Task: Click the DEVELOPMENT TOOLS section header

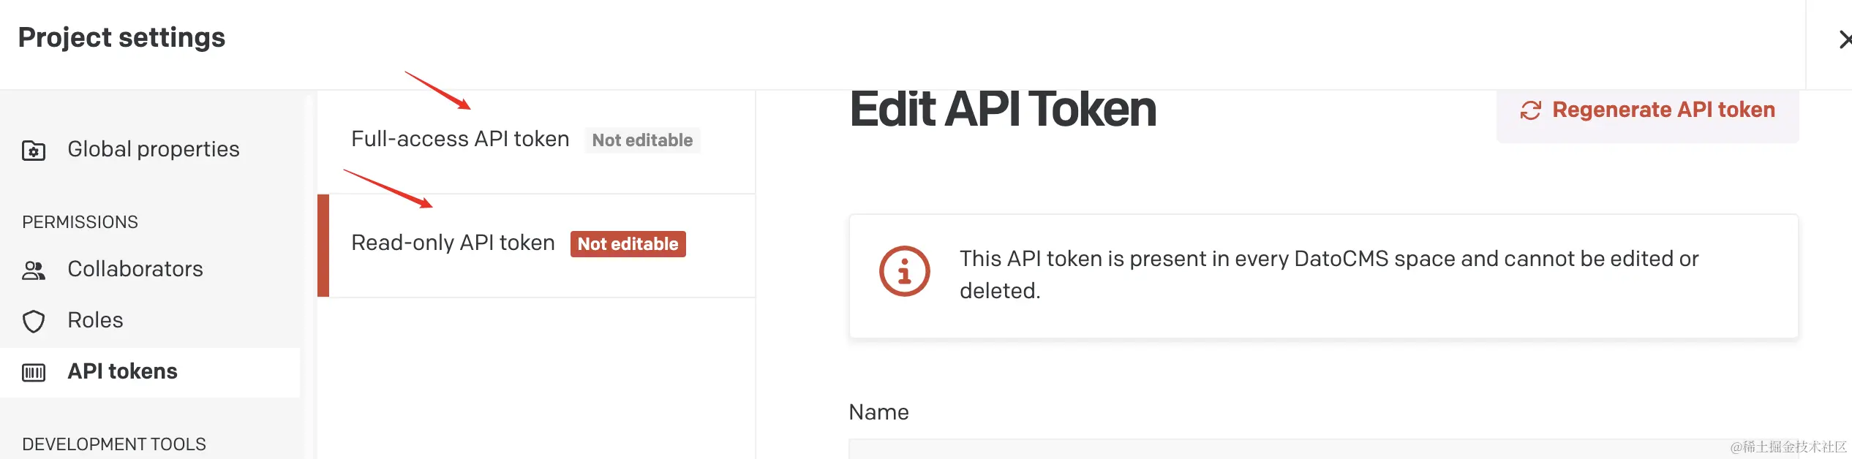Action: [x=114, y=444]
